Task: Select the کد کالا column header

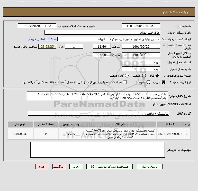Action: click(x=170, y=124)
